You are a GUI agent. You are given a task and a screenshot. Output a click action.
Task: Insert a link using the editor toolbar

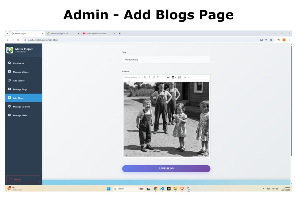coord(154,77)
